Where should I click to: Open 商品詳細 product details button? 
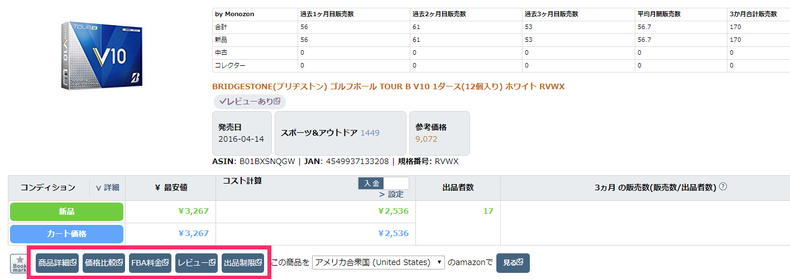[57, 263]
